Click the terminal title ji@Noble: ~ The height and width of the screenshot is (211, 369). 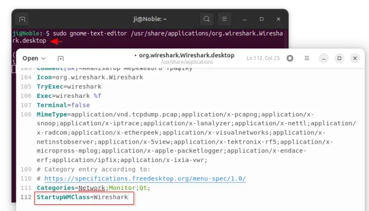click(x=150, y=19)
